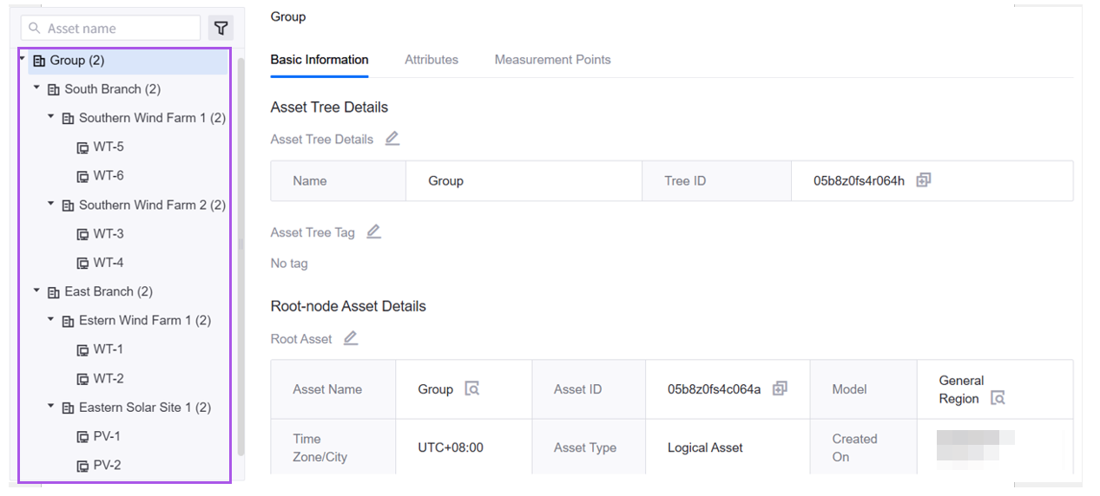This screenshot has width=1100, height=496.
Task: Click pencil icon next to Root Asset
Action: (x=350, y=338)
